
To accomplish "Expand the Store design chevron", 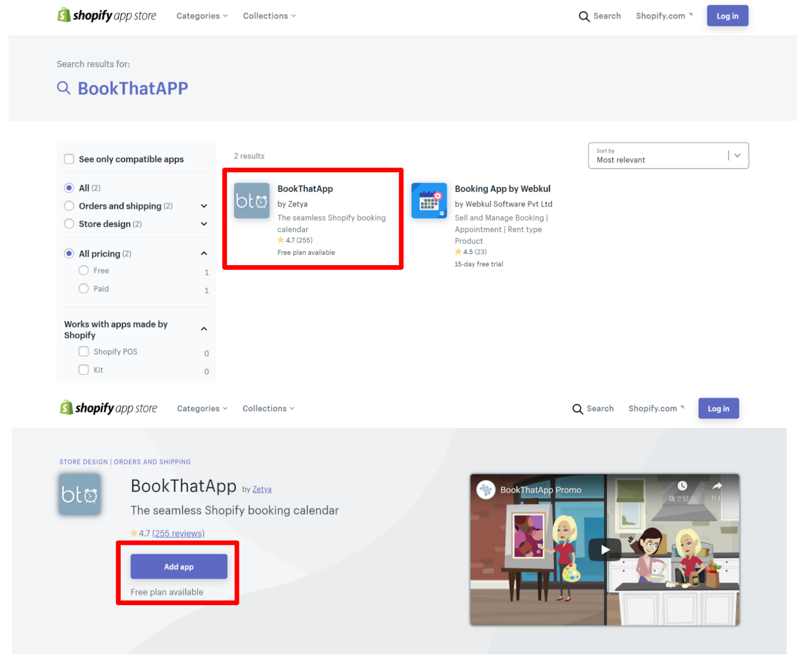I will coord(204,224).
